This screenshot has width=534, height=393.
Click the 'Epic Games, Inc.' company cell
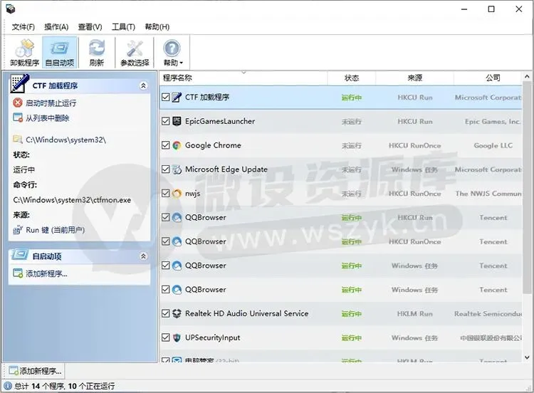pos(493,122)
